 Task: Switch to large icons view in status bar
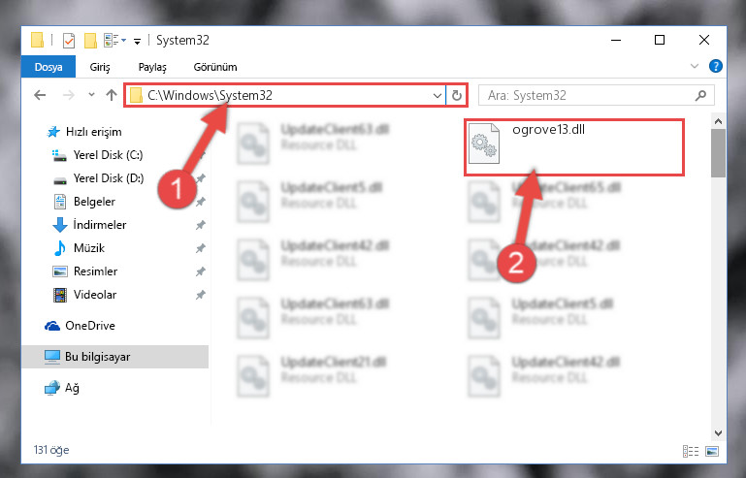(712, 451)
